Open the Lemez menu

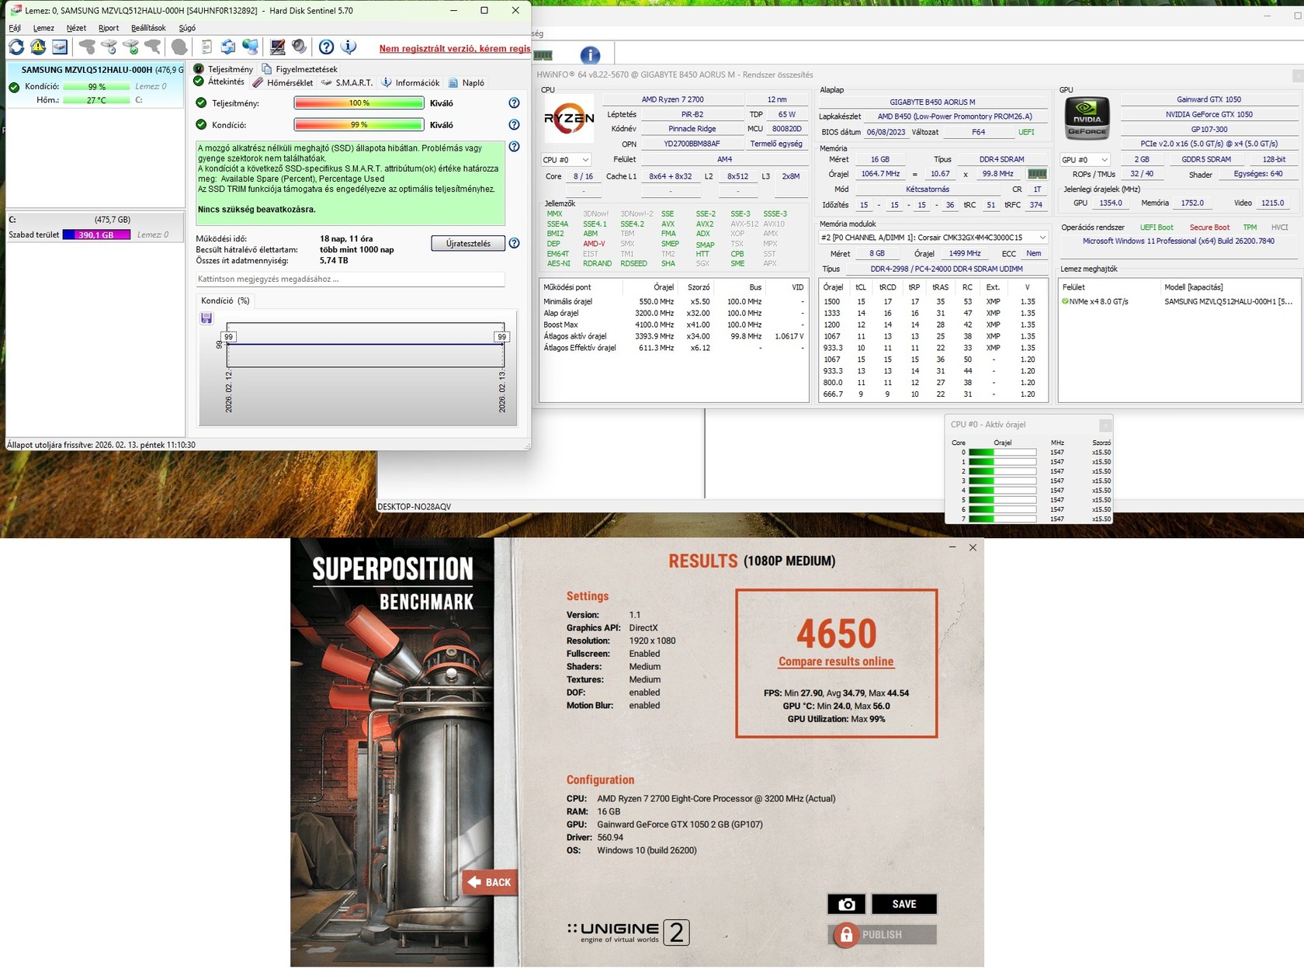click(x=43, y=28)
